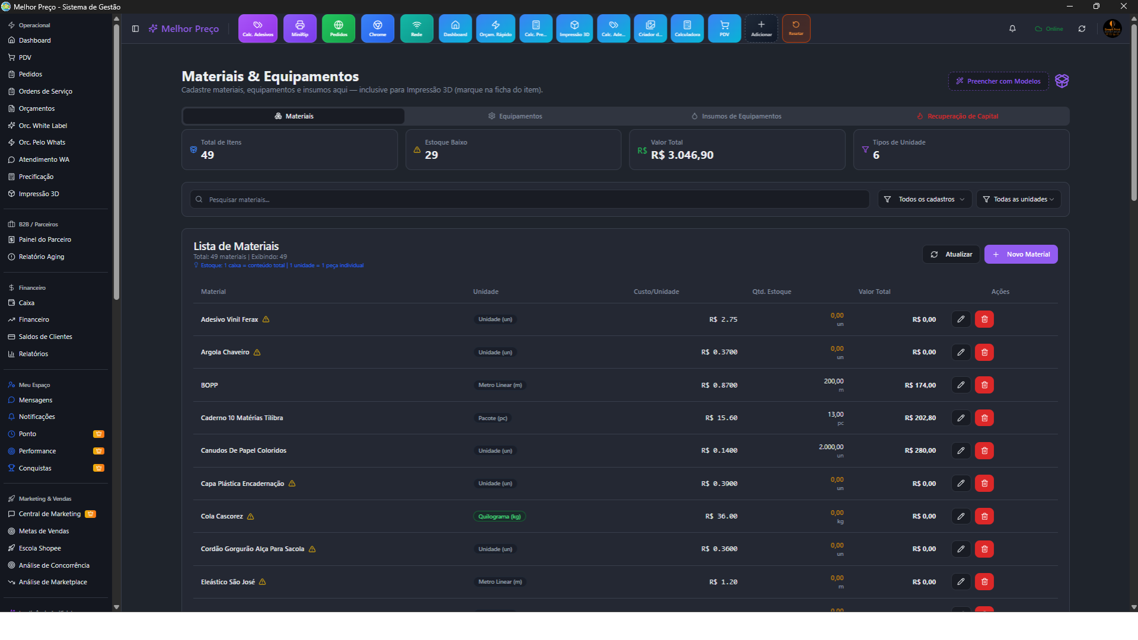Select the Materiais tab

(x=294, y=116)
